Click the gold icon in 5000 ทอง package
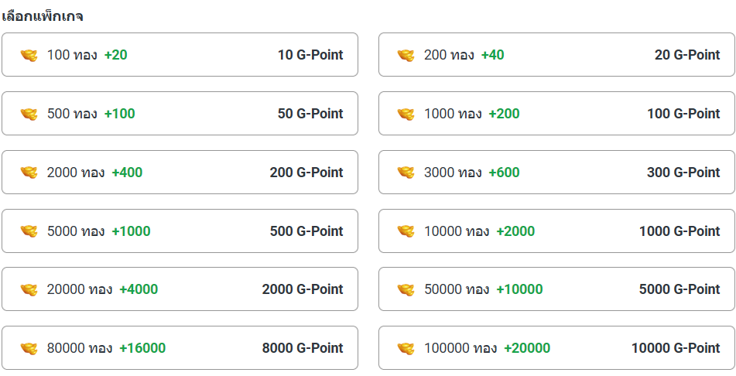This screenshot has height=376, width=736. (29, 231)
